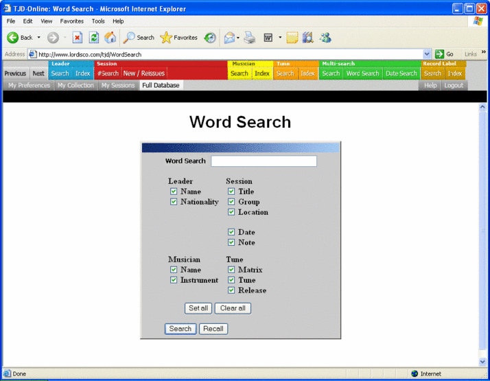This screenshot has height=381, width=490.
Task: Open the Search pane magnifier icon
Action: tap(129, 38)
